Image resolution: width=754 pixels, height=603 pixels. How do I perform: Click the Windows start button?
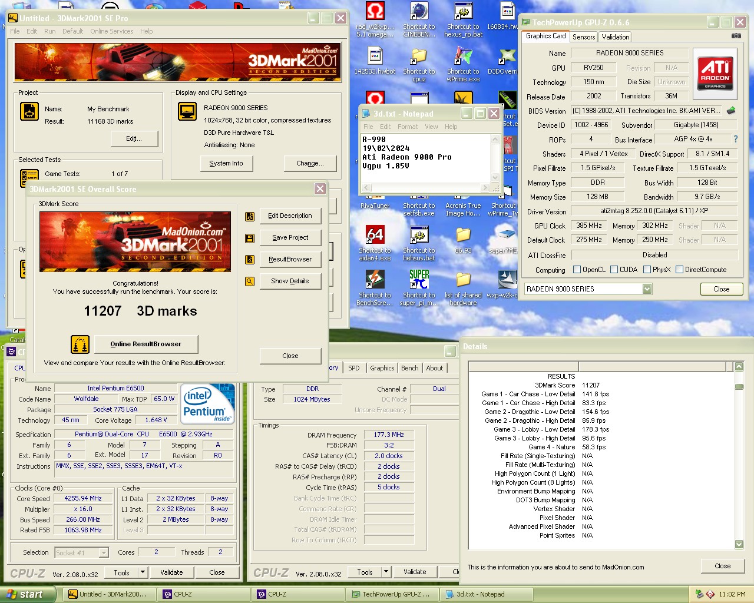[28, 594]
